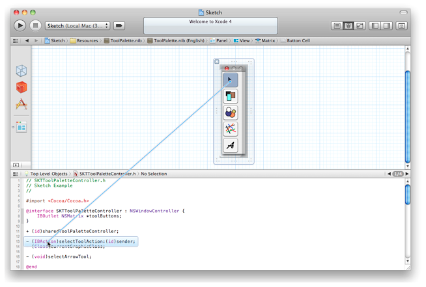Click the Stop button in toolbar
The image size is (426, 287).
click(35, 25)
